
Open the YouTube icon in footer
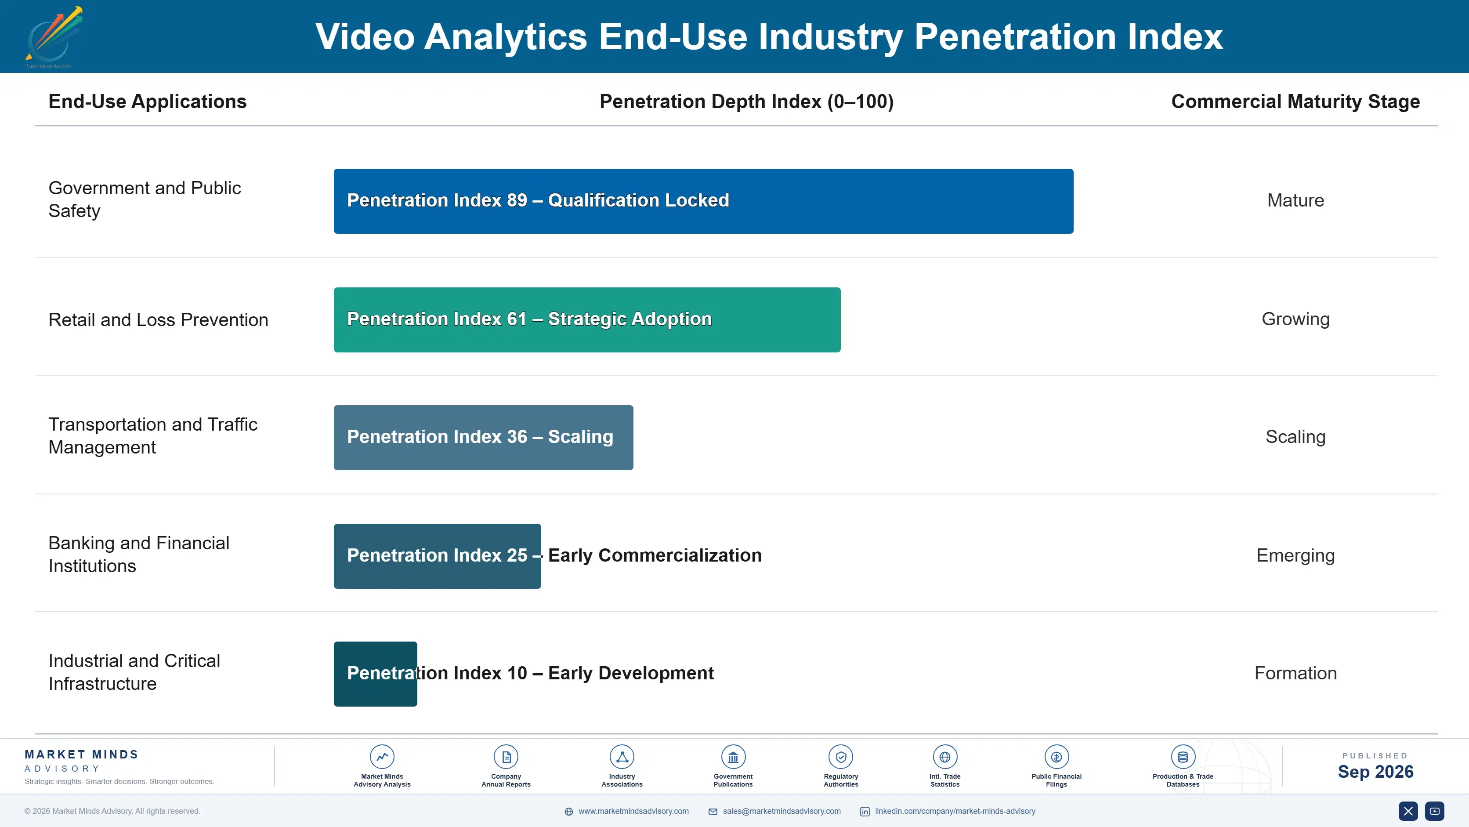1435,811
